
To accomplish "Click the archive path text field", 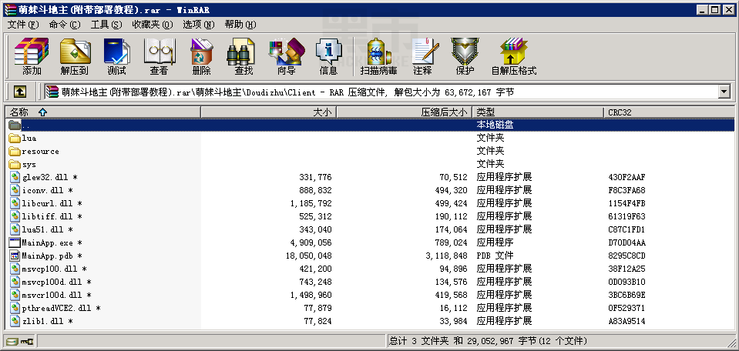I will pos(381,92).
